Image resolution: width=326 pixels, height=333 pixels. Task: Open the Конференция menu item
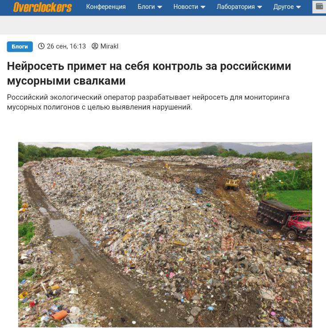pos(106,7)
